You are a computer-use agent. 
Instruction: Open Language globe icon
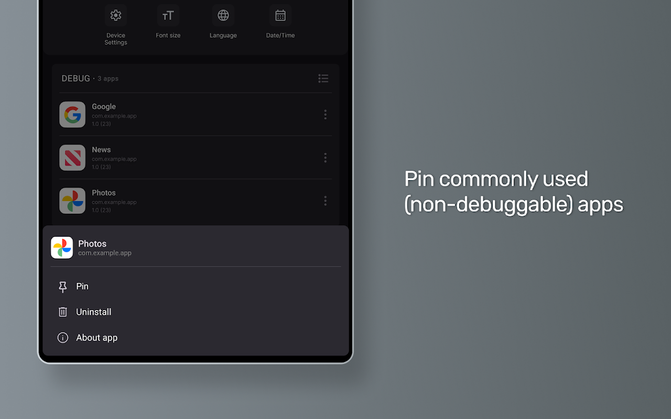click(223, 16)
